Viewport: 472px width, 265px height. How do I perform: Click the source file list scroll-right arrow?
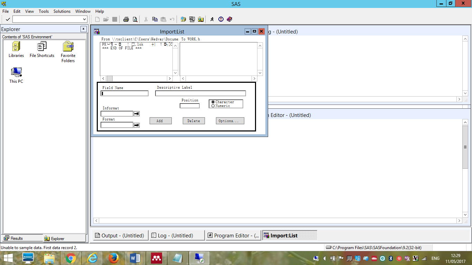click(x=170, y=79)
